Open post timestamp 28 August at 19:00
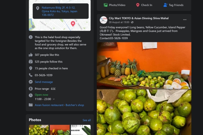Viewport: 203px width, 135px height. (119, 22)
